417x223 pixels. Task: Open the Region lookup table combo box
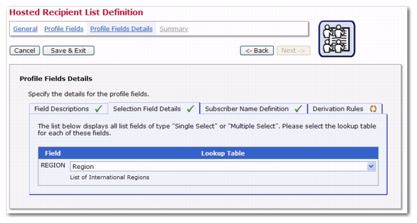[x=223, y=167]
